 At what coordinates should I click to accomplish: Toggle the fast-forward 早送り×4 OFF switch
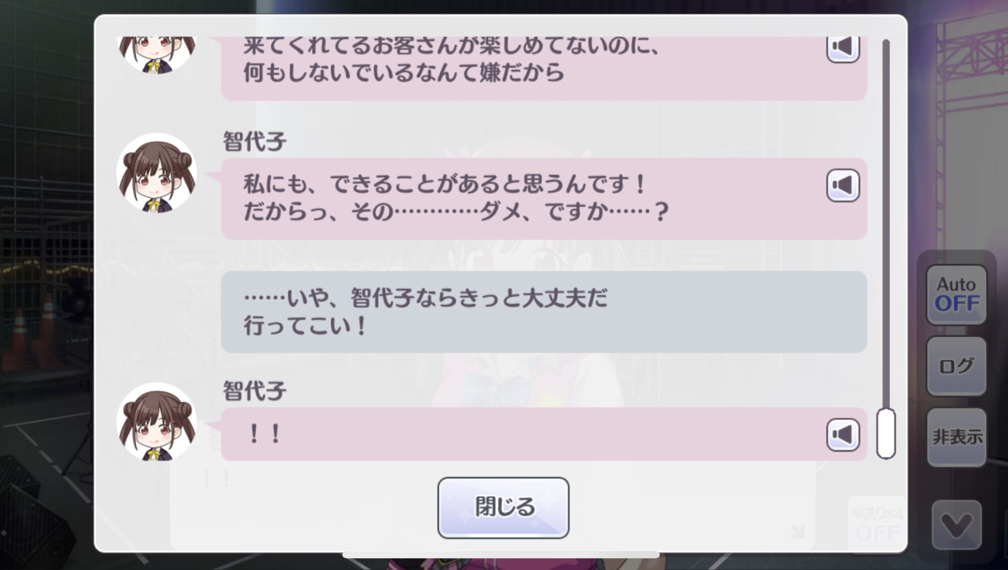click(877, 524)
